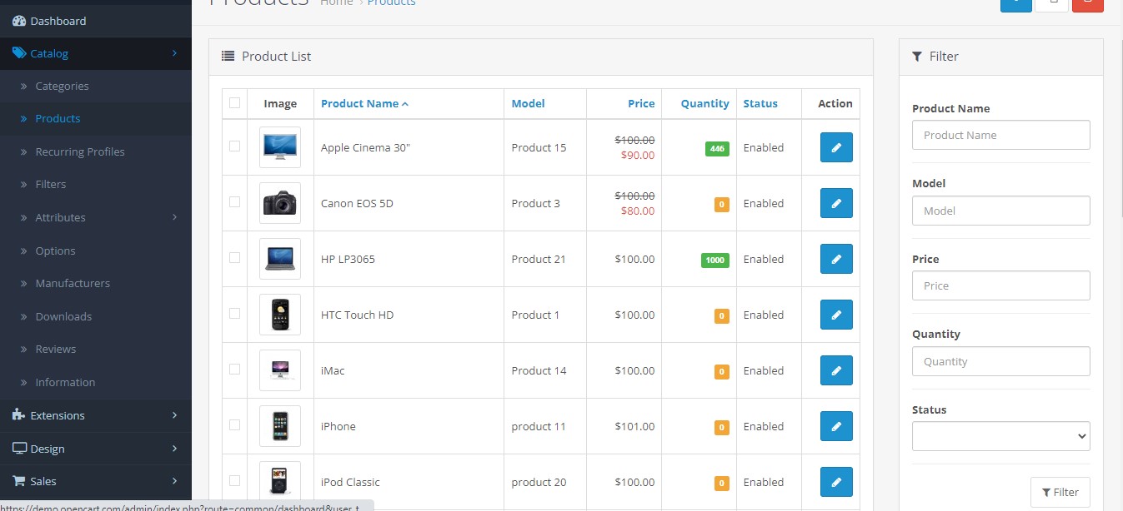
Task: Open the Status dropdown in the Filter panel
Action: coord(1000,435)
